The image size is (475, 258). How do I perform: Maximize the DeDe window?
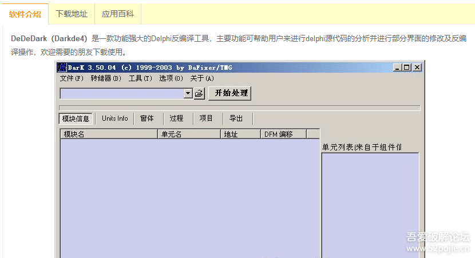[407, 68]
